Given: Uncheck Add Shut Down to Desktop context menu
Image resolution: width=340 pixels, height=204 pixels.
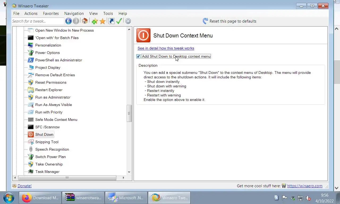Looking at the screenshot, I should 138,56.
